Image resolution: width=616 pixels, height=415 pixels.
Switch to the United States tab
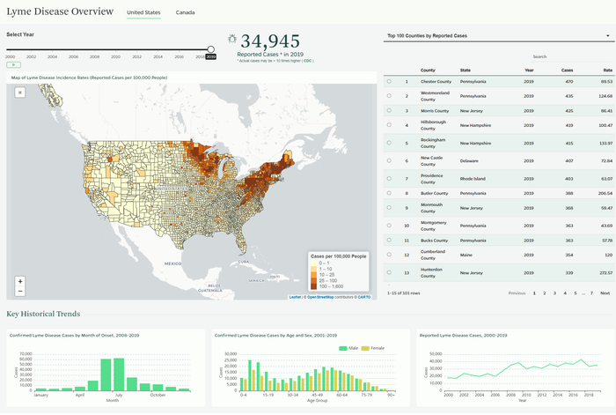(143, 12)
